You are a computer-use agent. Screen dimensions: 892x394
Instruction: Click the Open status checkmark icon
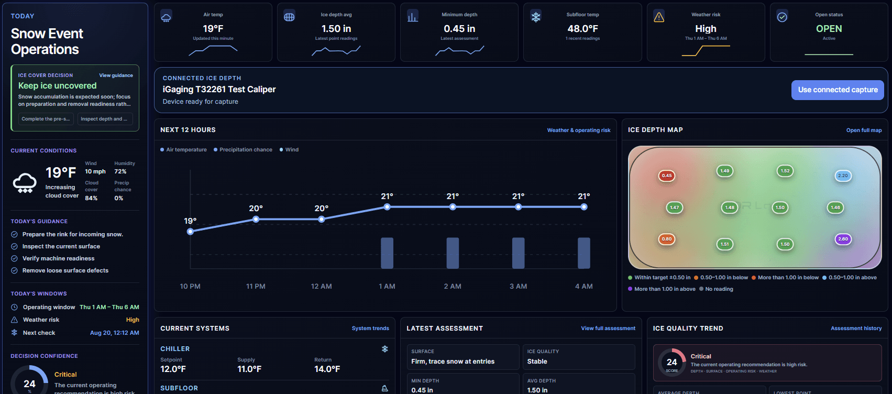782,17
